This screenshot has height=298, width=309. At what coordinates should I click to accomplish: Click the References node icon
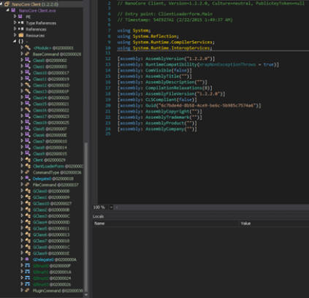[21, 29]
